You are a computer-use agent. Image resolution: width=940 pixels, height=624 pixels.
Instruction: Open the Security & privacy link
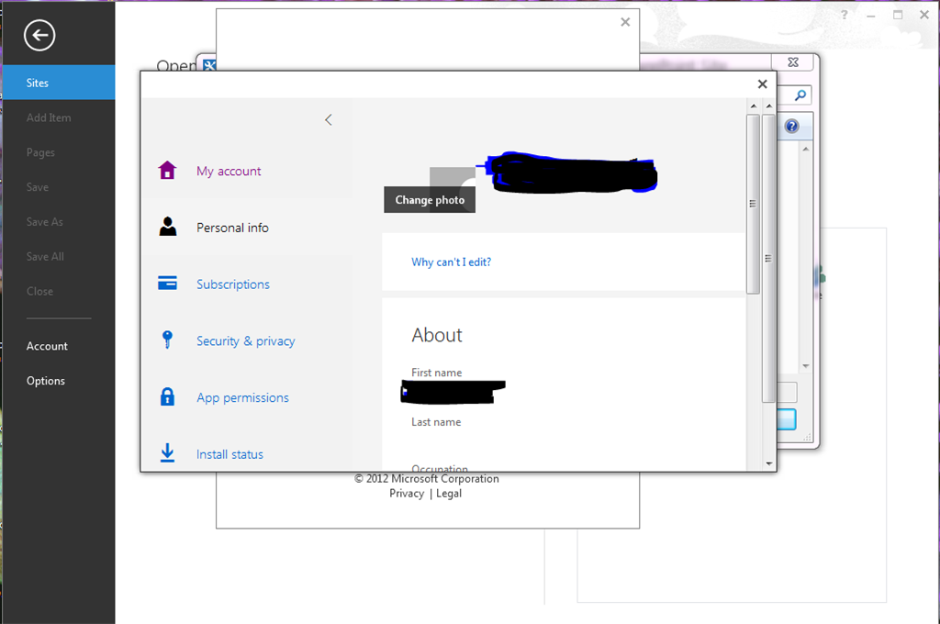tap(246, 341)
